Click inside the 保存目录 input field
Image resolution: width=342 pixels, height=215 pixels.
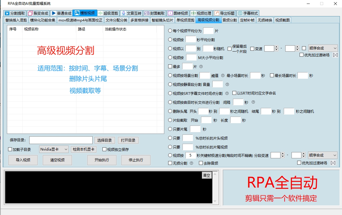click(x=61, y=140)
